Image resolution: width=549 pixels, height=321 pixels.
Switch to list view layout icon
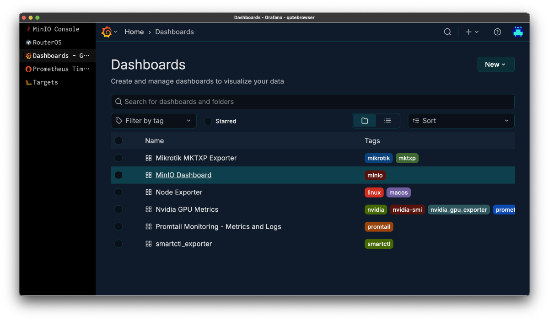(388, 120)
